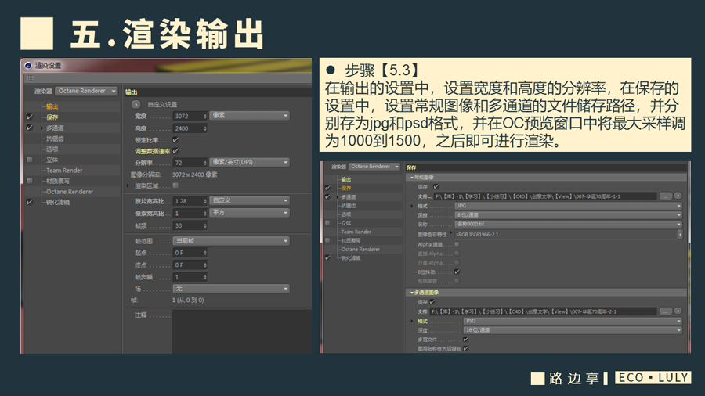
Task: Select 多通道 in the right 保存 panel tree
Action: coord(349,197)
